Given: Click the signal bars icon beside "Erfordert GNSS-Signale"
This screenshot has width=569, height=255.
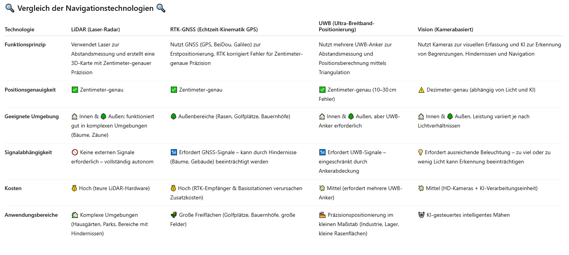Looking at the screenshot, I should click(x=174, y=153).
